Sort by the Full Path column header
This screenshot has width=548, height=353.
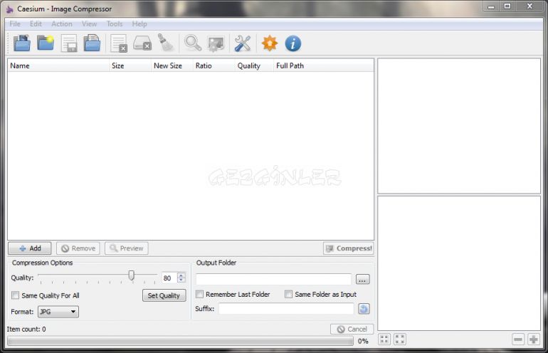point(323,65)
